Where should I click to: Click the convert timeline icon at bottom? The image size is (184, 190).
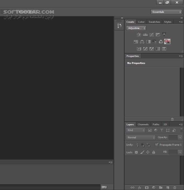pyautogui.click(x=104, y=187)
